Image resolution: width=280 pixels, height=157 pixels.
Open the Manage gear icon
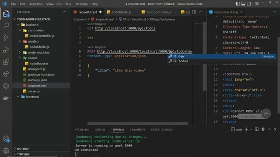[x=6, y=150]
